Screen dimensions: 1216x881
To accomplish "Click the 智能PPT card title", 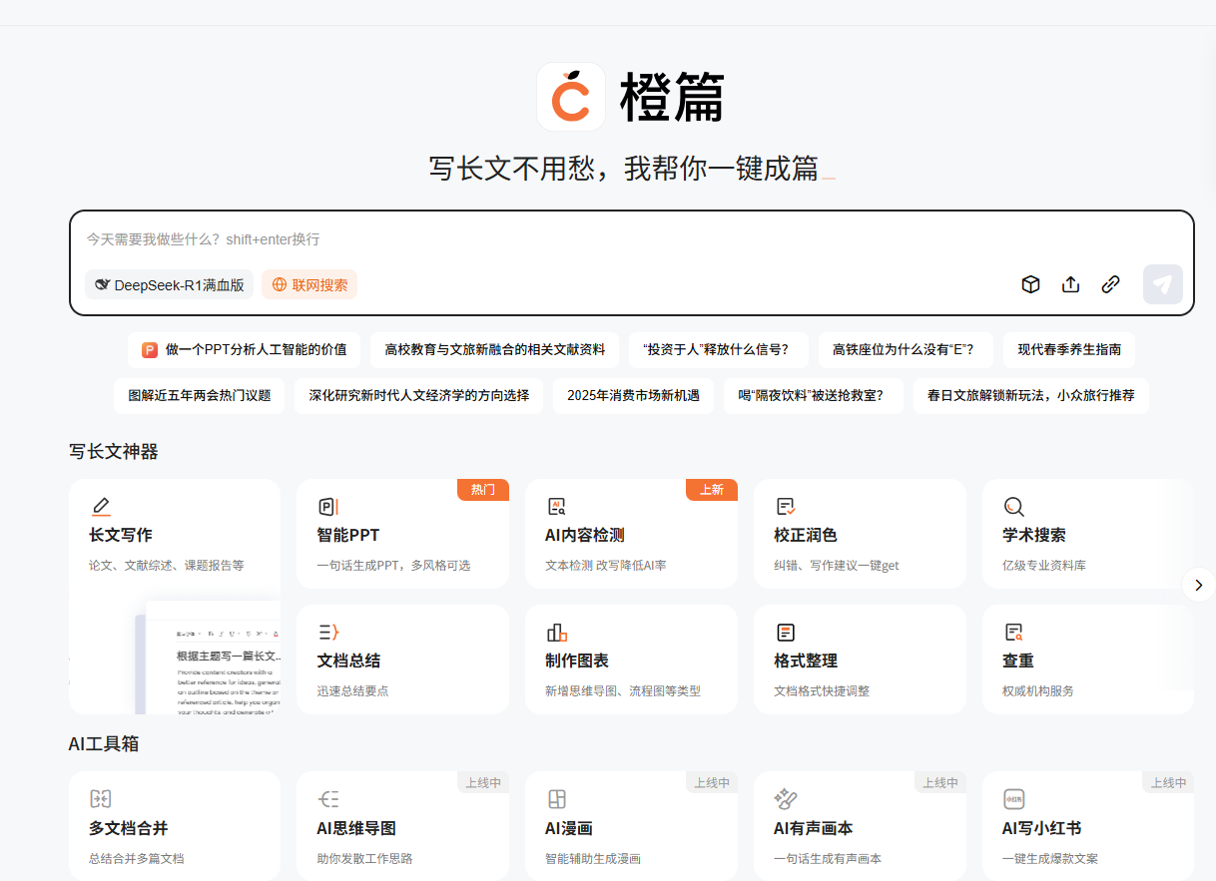I will [x=348, y=535].
